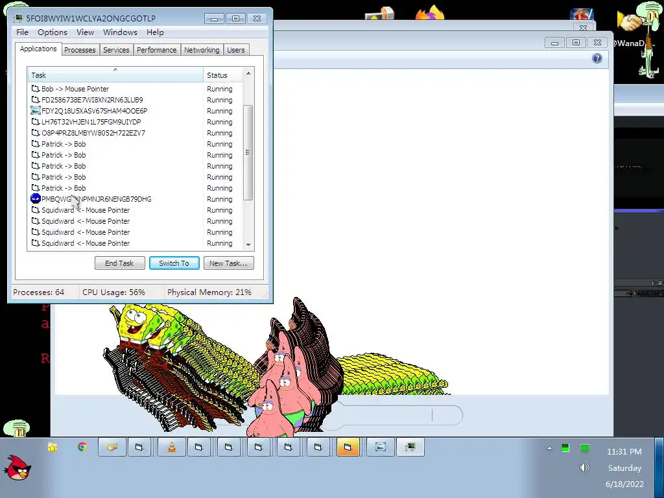Screen dimensions: 664x498
Task: Click the picture icon beside FDY2Q18U5XASV67SHAM4OOE6P
Action: pos(36,111)
